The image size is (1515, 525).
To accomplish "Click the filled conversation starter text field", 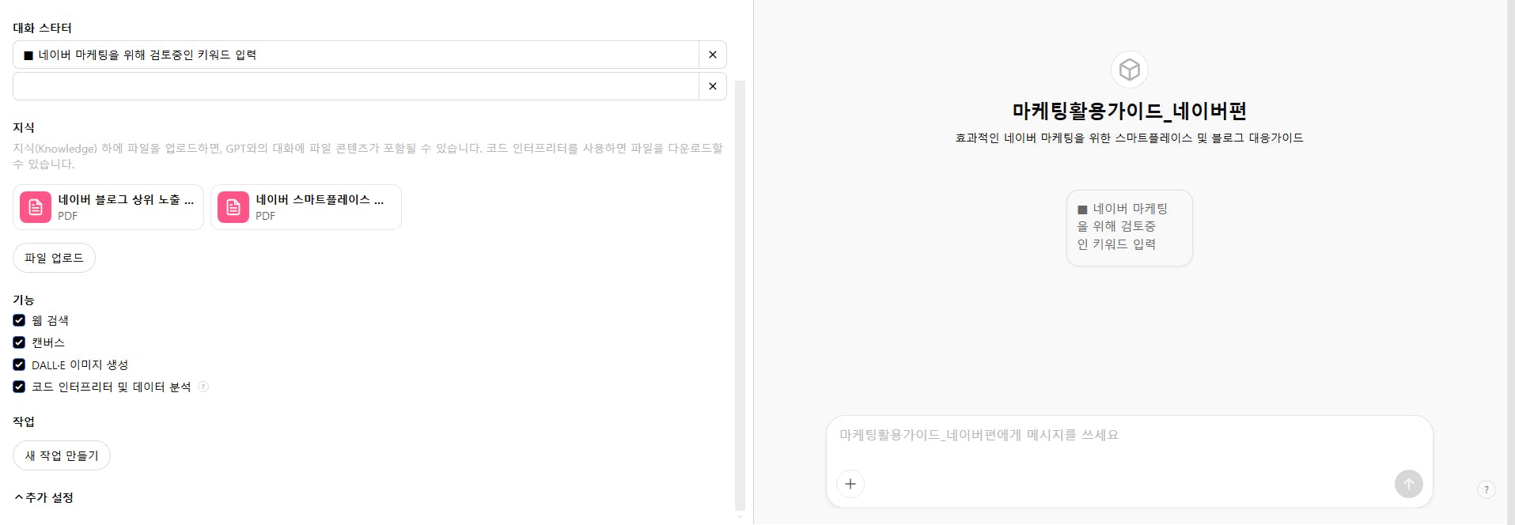I will (356, 55).
